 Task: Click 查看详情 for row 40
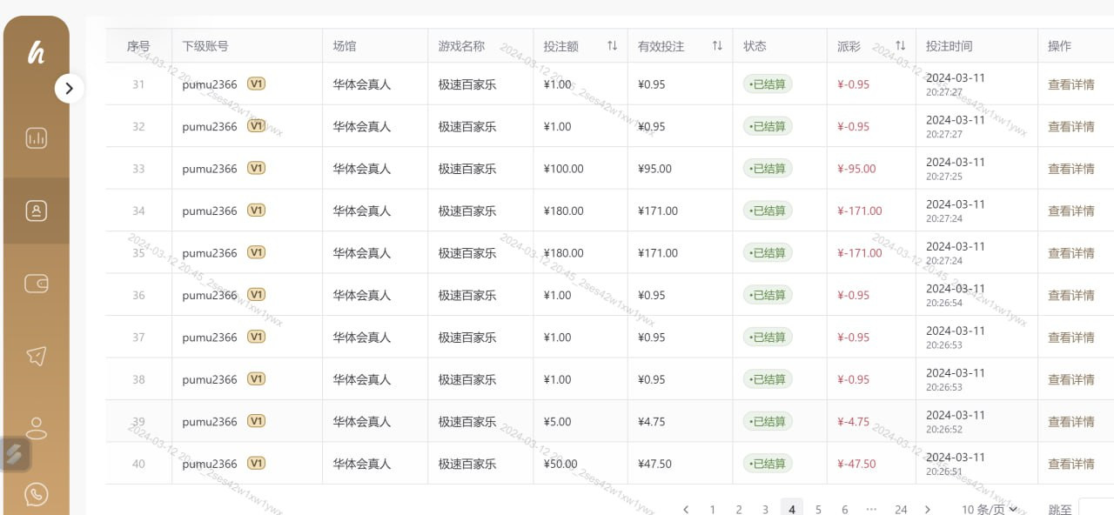1070,464
